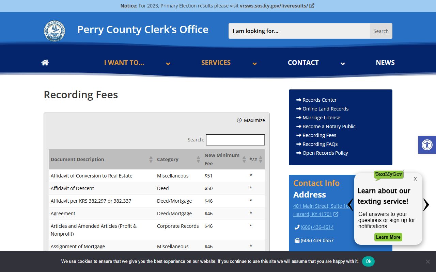436x272 pixels.
Task: Open the Records Center link
Action: click(x=320, y=100)
